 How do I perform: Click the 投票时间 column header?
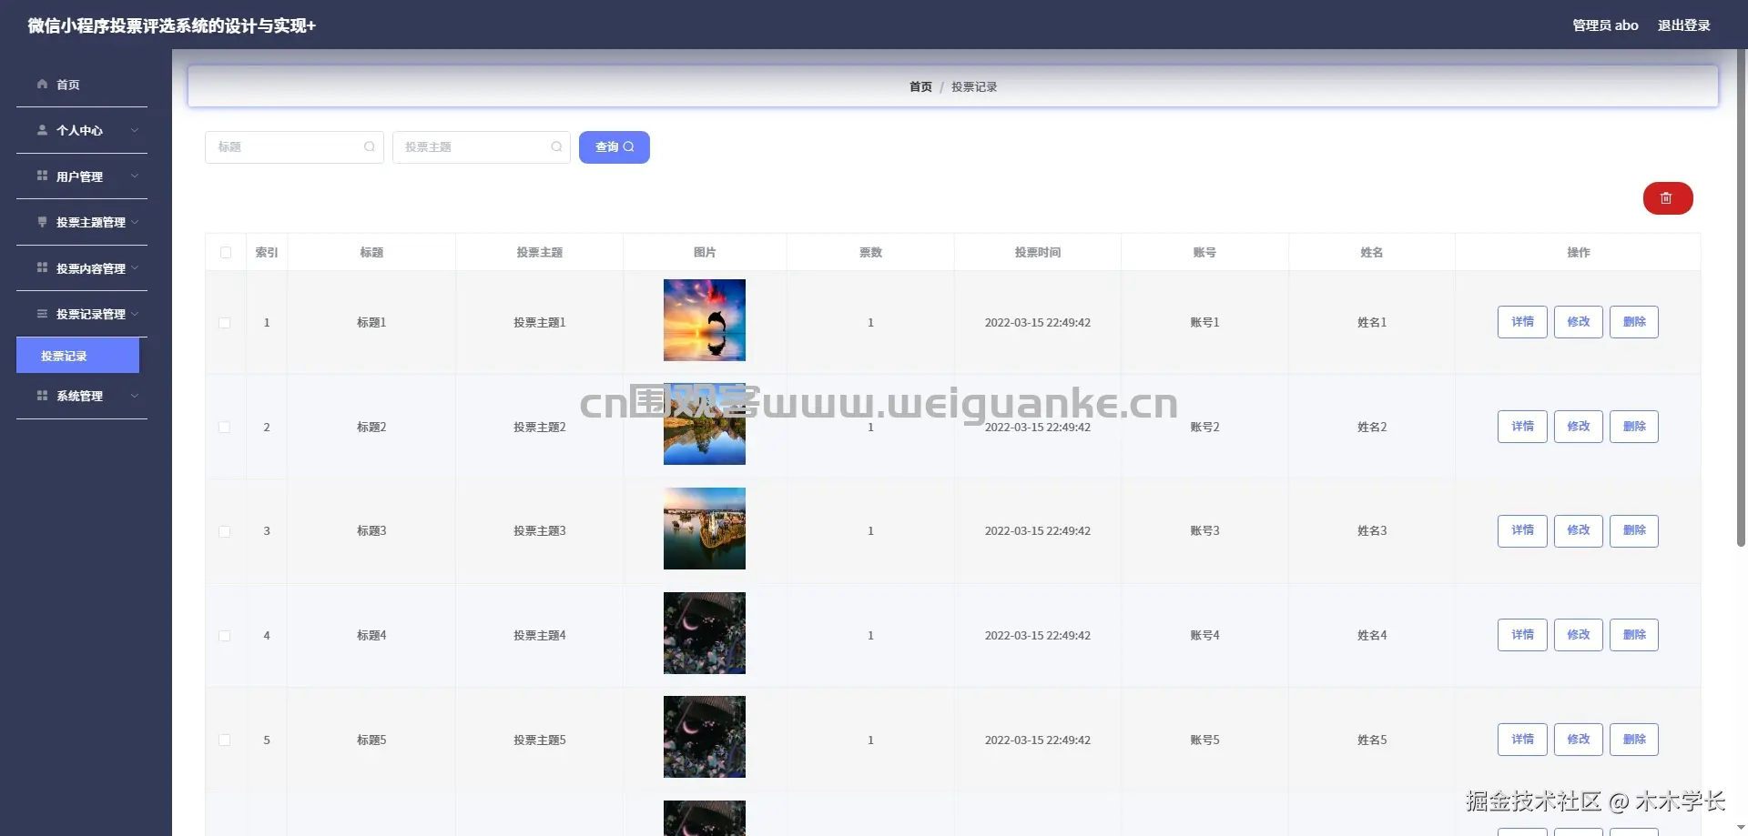[x=1038, y=252]
